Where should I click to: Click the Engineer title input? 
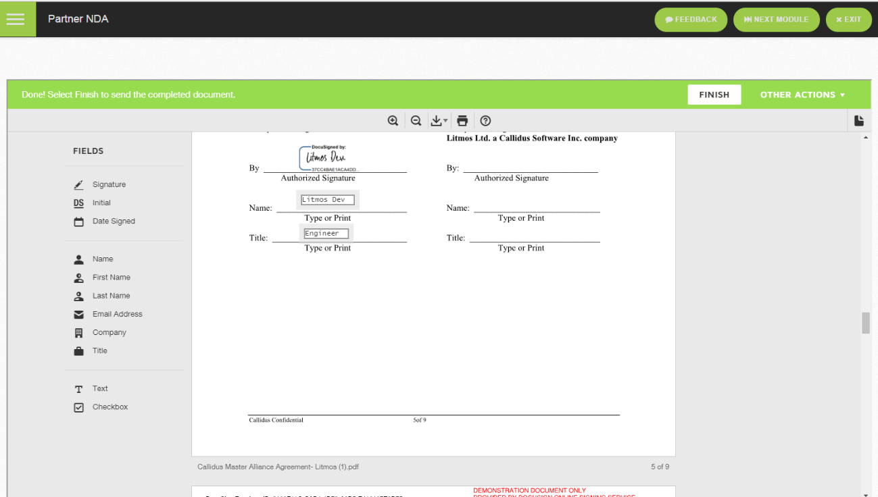point(326,234)
